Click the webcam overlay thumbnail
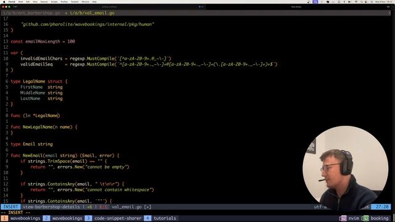 [346, 168]
